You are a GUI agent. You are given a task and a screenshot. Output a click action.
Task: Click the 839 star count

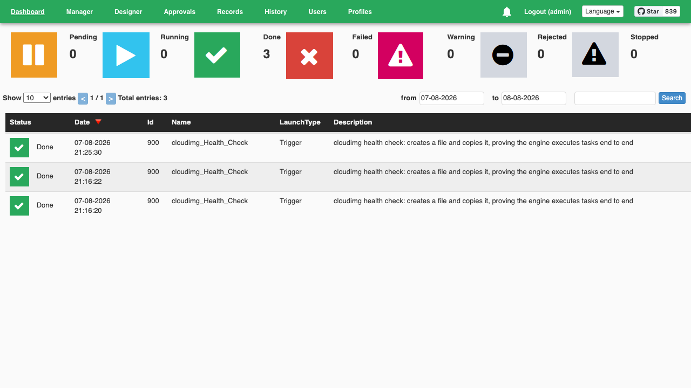point(671,11)
